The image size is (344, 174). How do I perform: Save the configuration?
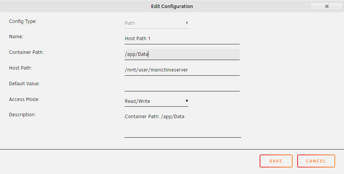pyautogui.click(x=276, y=161)
